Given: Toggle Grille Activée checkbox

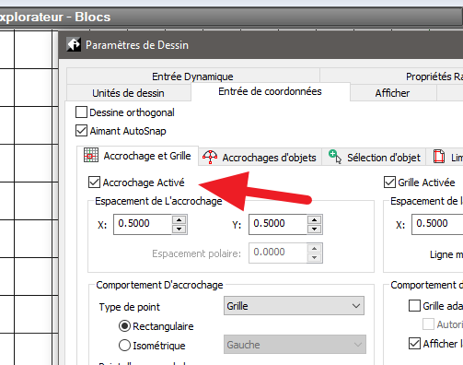Looking at the screenshot, I should [x=389, y=182].
